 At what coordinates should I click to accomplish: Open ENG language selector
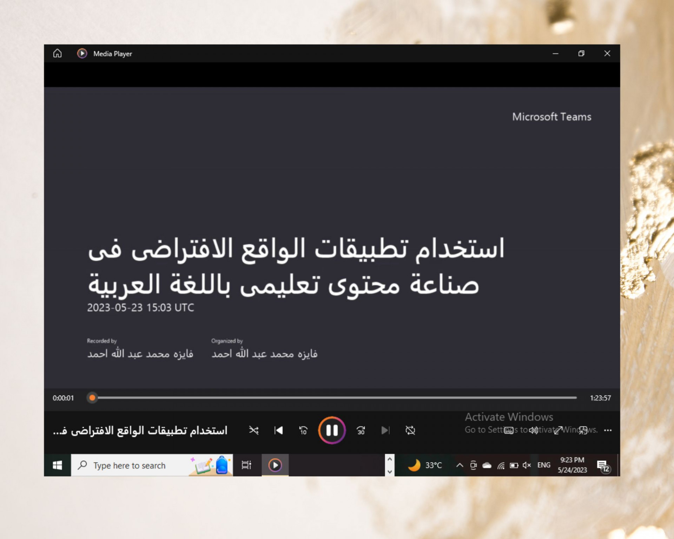(x=544, y=465)
